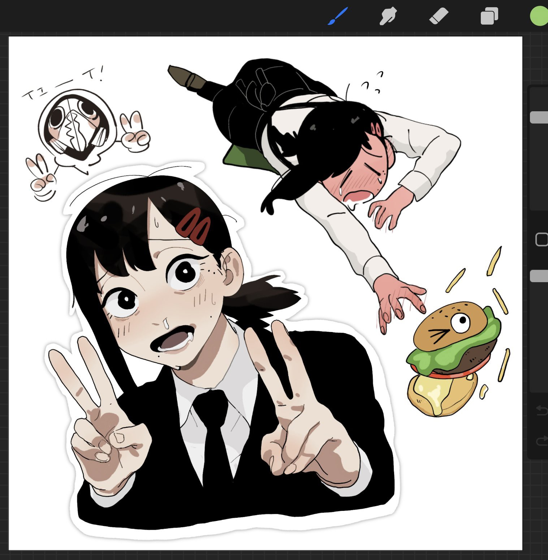Adjust the brush size slider handle

click(539, 117)
